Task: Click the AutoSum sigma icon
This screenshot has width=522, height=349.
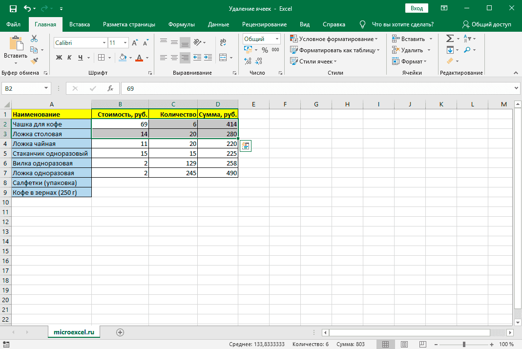Action: point(450,39)
